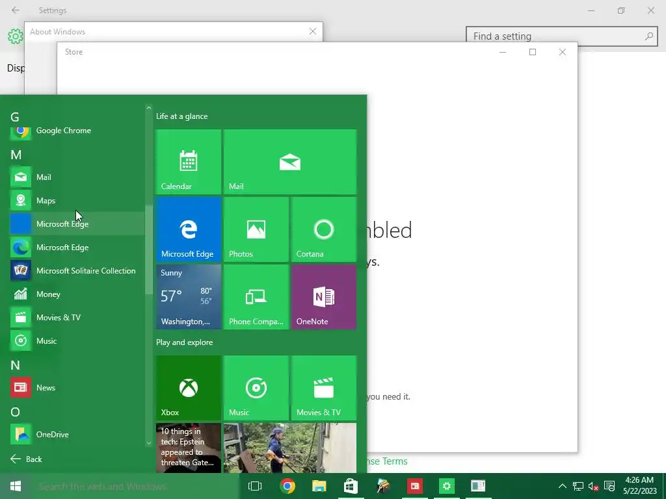Open Chrome from the taskbar

click(x=287, y=486)
